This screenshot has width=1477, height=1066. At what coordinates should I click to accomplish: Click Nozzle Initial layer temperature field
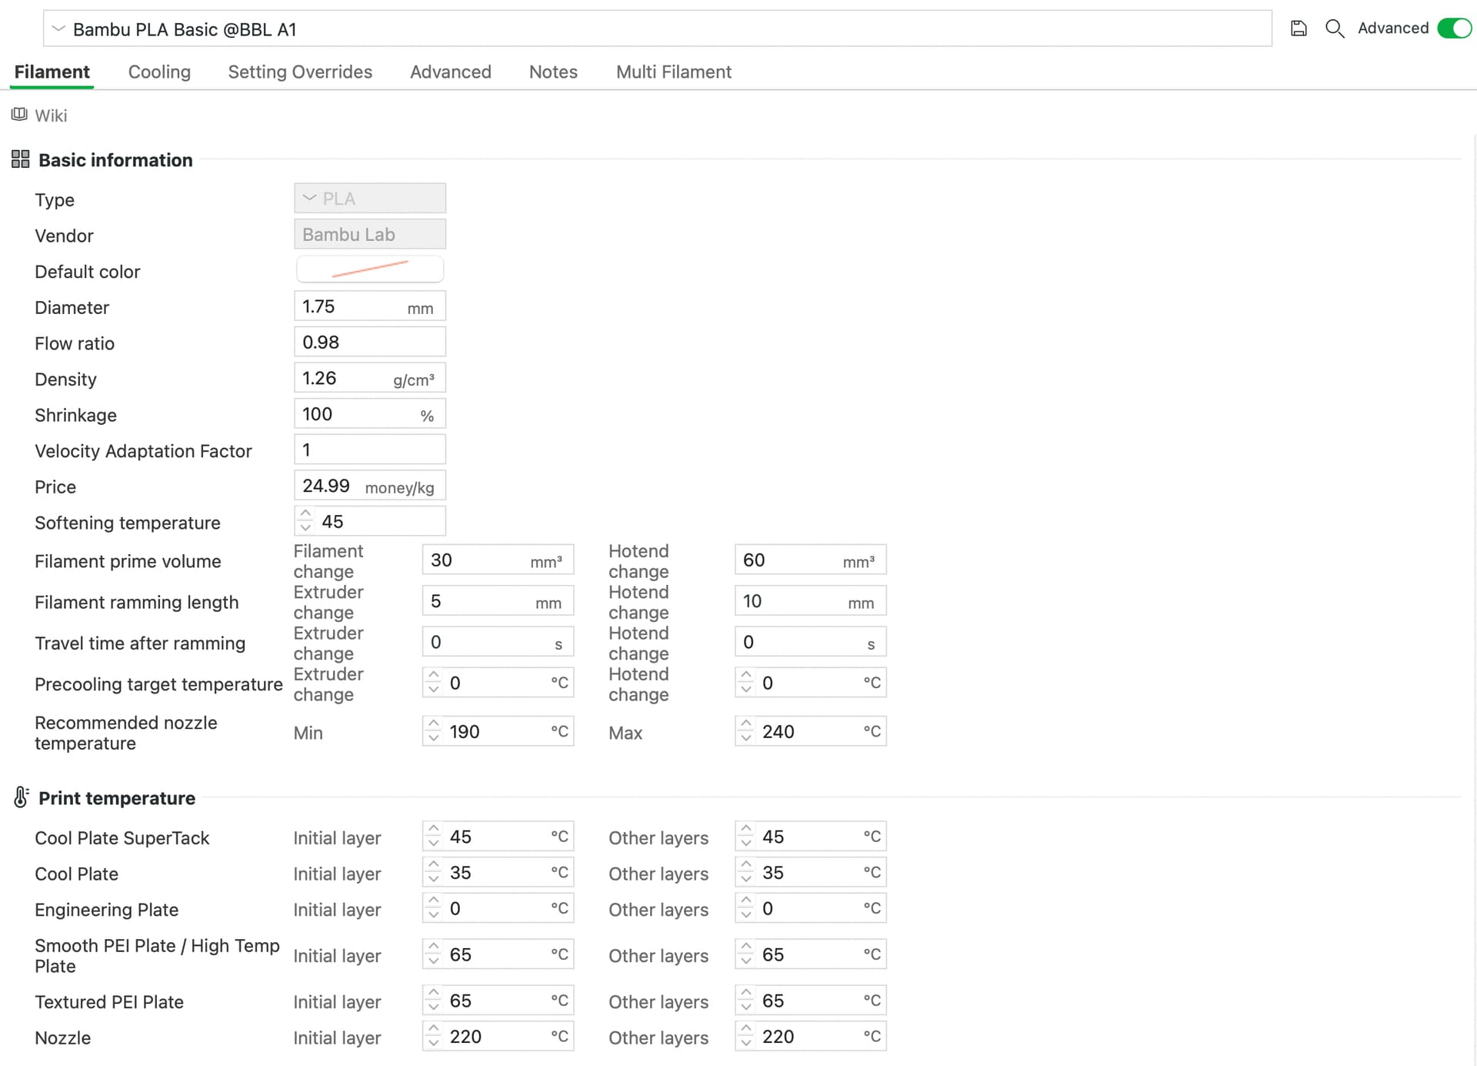tap(498, 1037)
